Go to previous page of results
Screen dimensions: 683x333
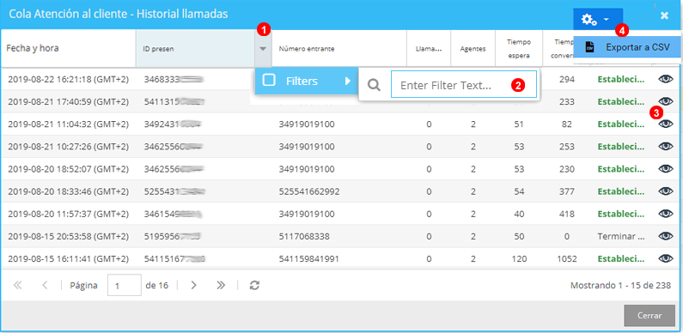[x=45, y=285]
